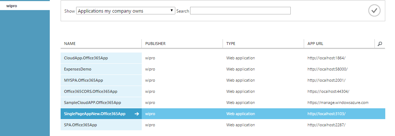Sort by the PUBLISHER column header
The width and height of the screenshot is (395, 136).
pyautogui.click(x=155, y=44)
